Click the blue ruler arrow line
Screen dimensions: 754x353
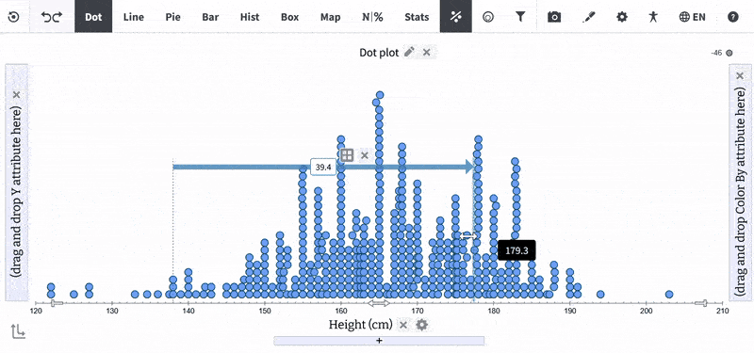click(x=323, y=168)
